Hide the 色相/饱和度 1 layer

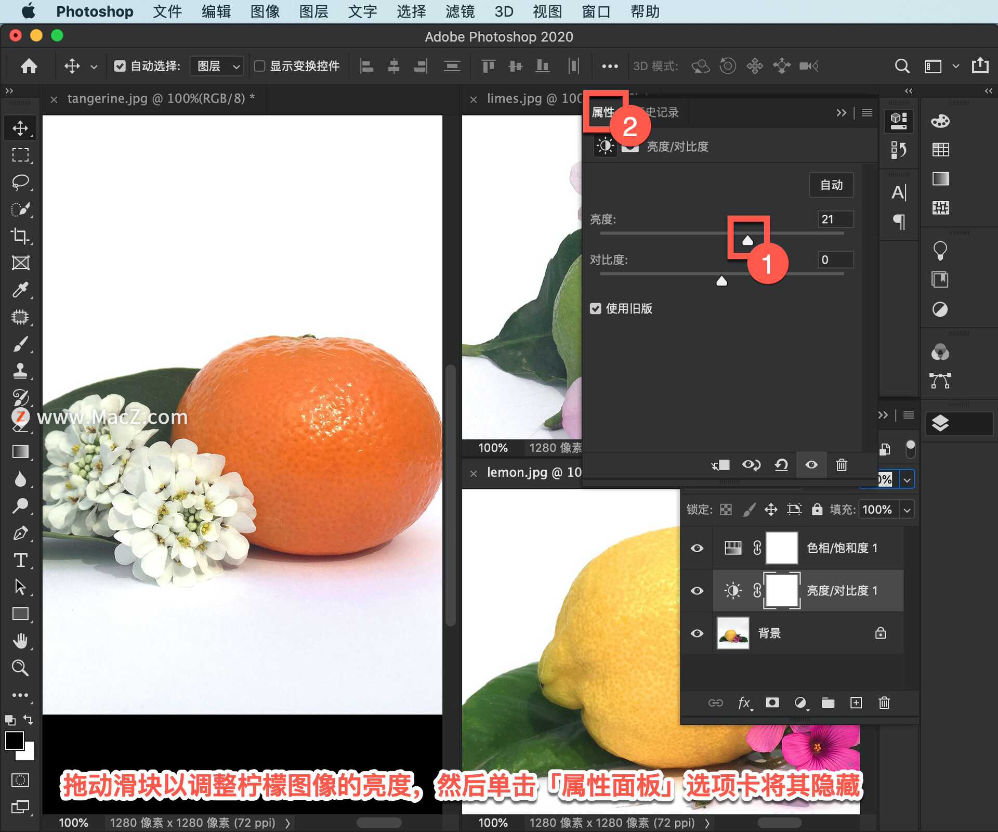[697, 548]
